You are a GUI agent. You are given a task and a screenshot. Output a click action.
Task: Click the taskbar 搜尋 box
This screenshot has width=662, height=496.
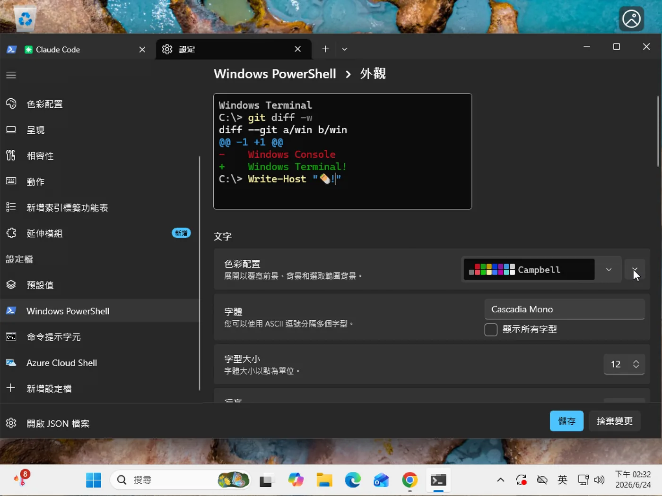(181, 480)
